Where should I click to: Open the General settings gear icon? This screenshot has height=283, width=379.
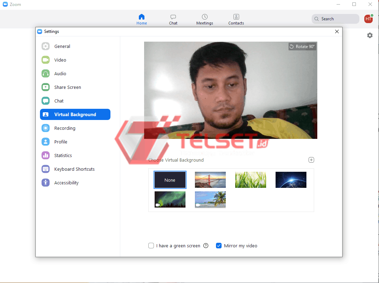click(x=46, y=46)
